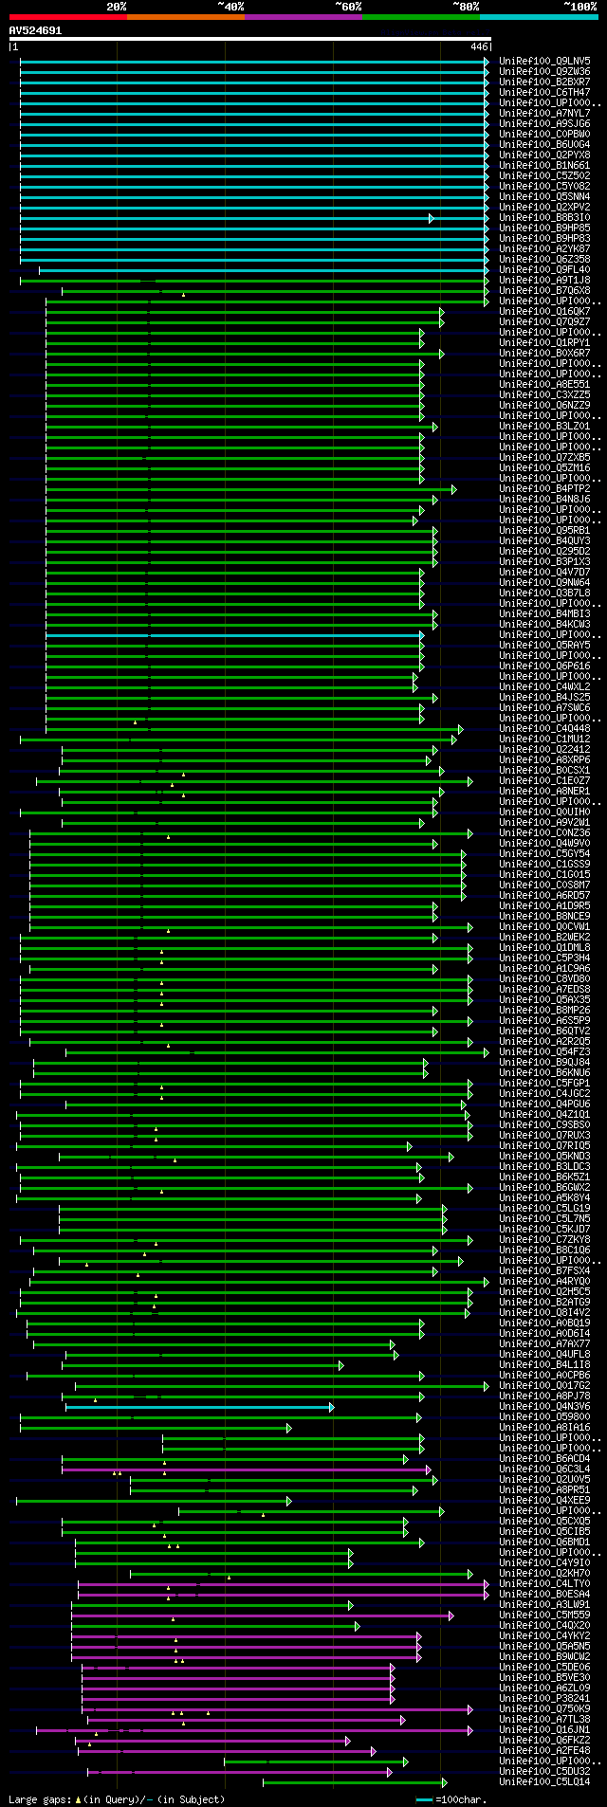The height and width of the screenshot is (1807, 607).
Task: Select the UniRef100_A9T1J8 label
Action: 544,280
